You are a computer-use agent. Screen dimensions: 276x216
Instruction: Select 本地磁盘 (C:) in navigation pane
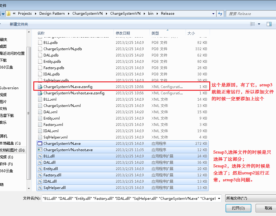10,143
